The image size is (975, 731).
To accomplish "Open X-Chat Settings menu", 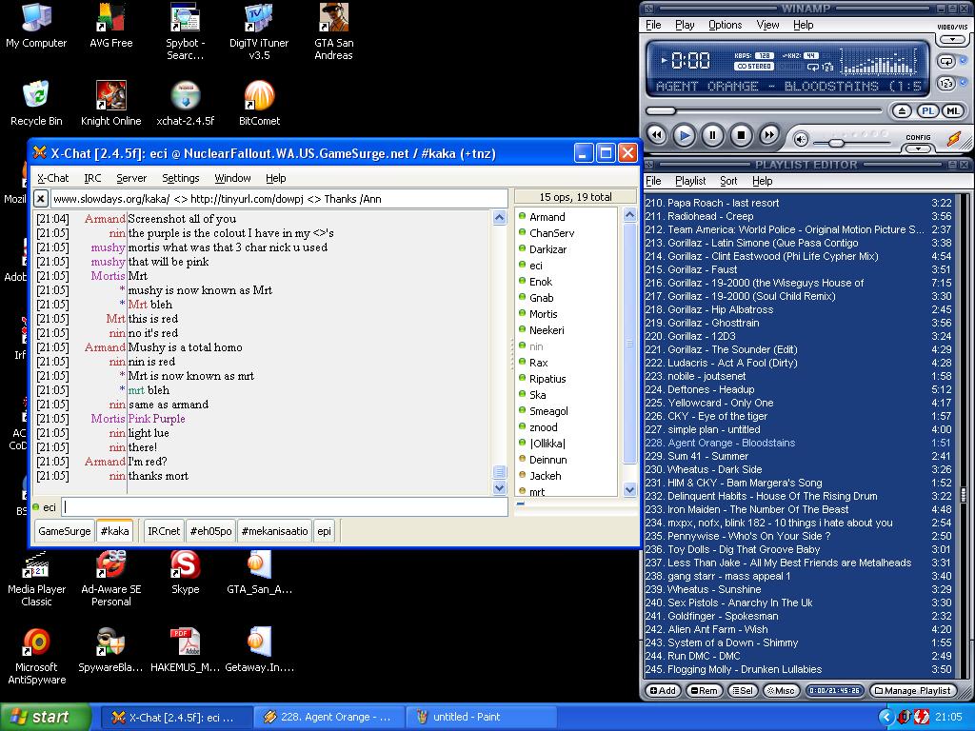I will (x=180, y=178).
